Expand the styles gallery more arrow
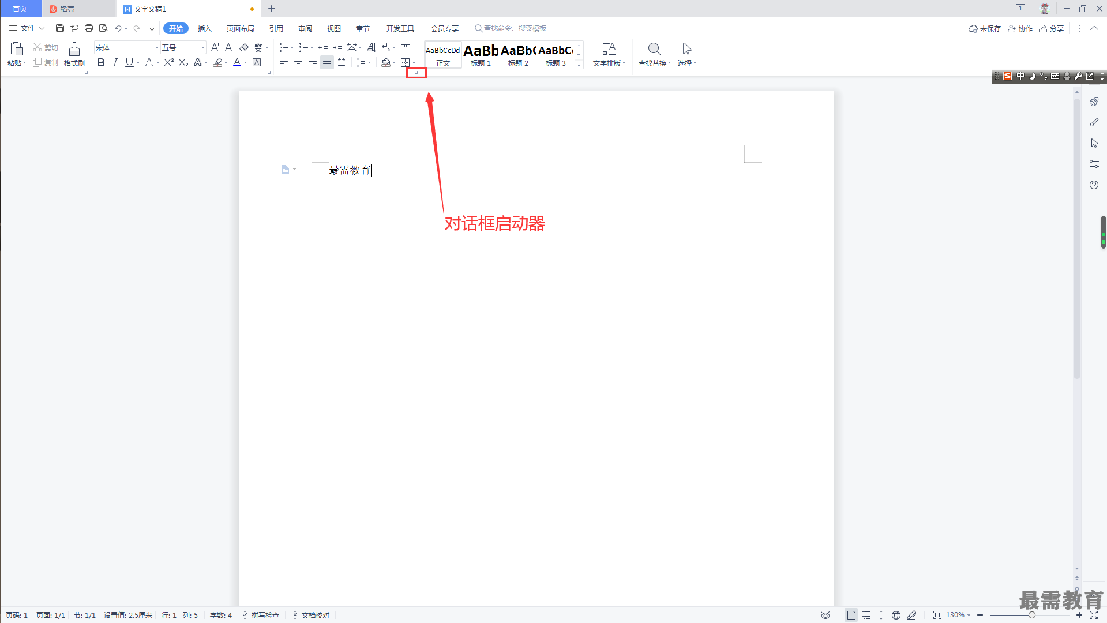Image resolution: width=1107 pixels, height=623 pixels. tap(579, 65)
